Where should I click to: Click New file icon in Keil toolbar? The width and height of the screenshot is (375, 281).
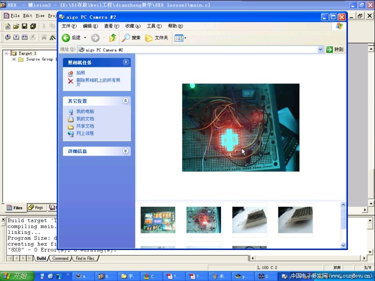click(x=7, y=26)
